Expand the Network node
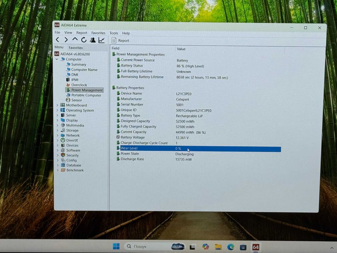This screenshot has width=337, height=253. 57,135
